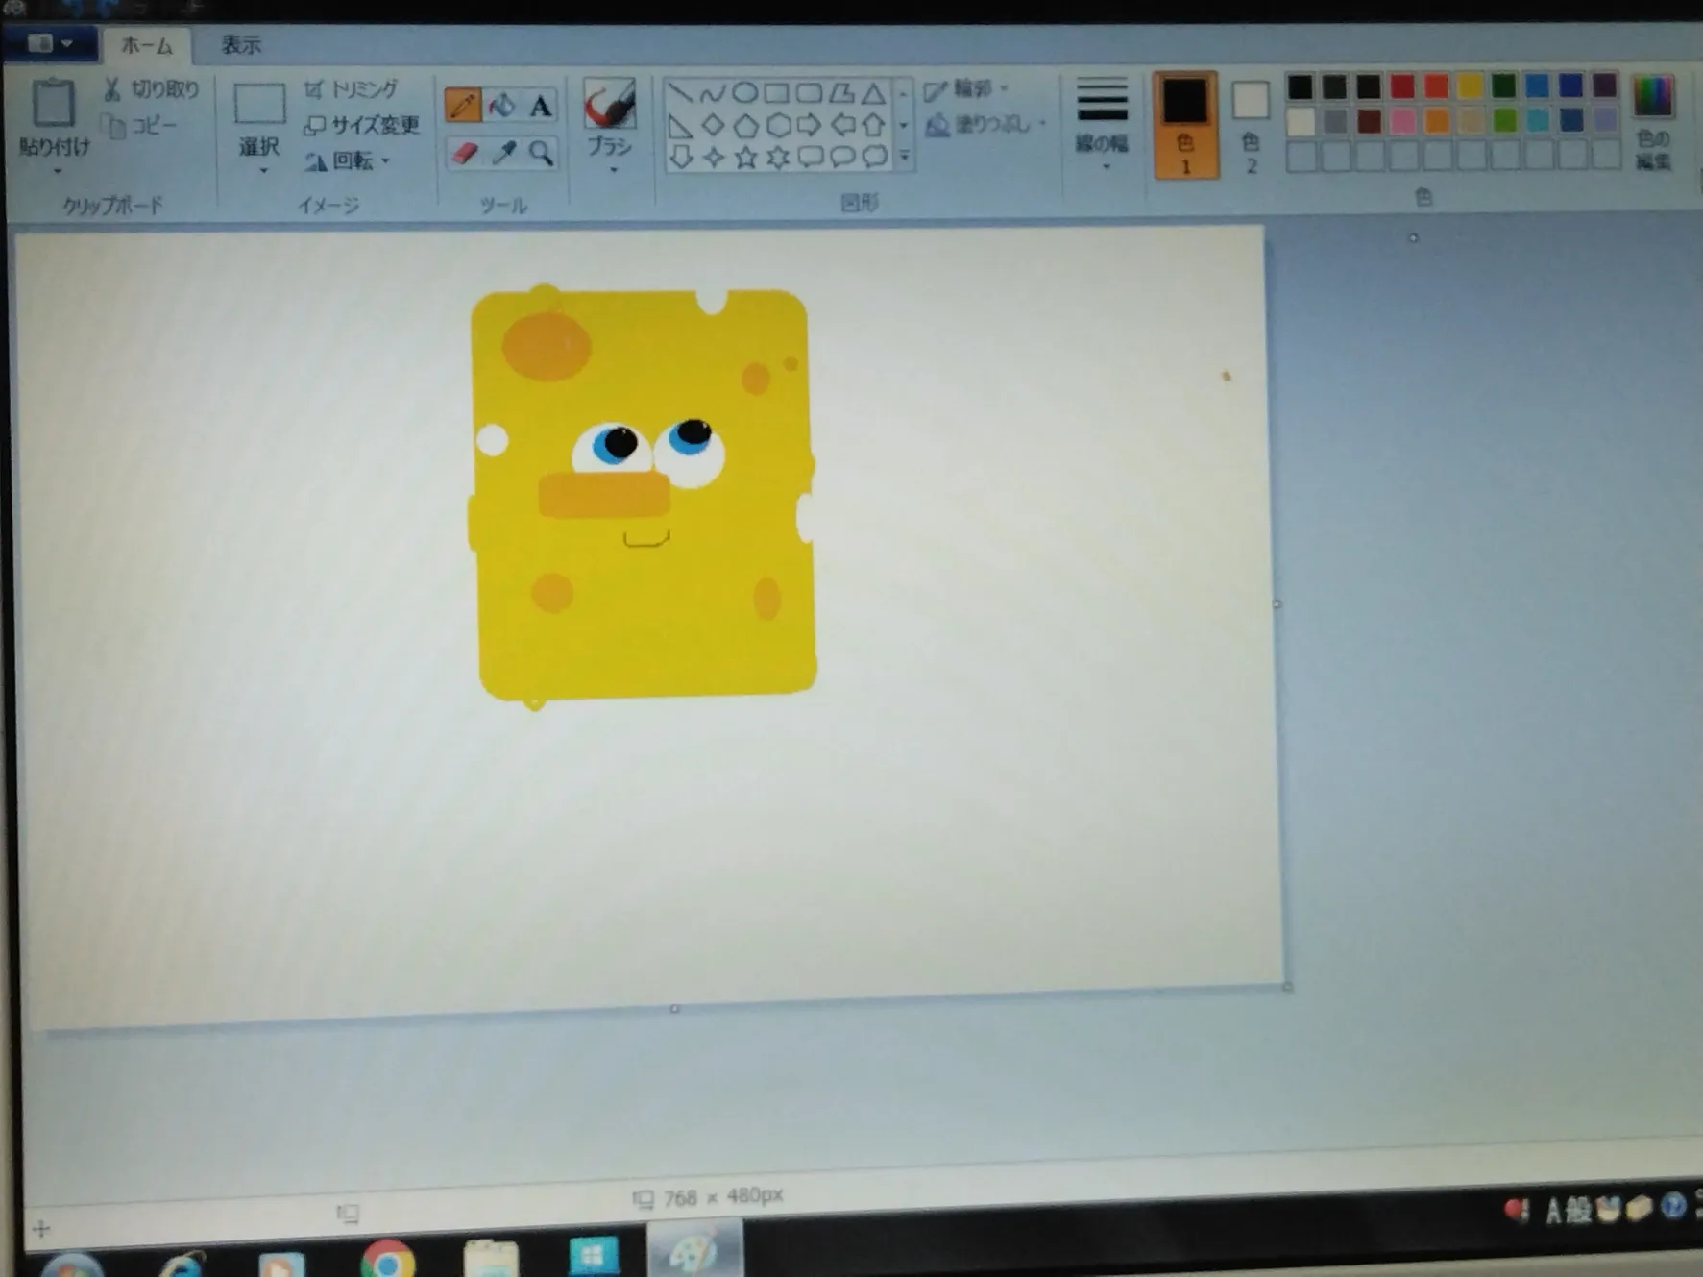Activate 色2 background color box

click(1251, 125)
